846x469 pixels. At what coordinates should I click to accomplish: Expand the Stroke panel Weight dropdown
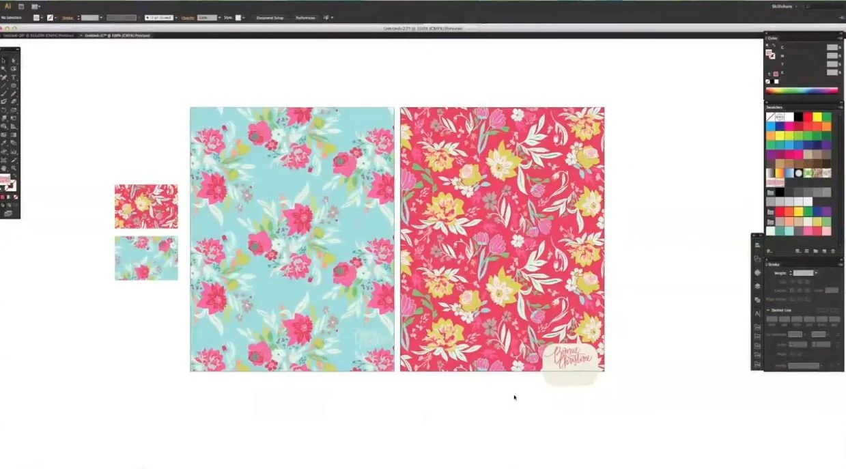click(816, 273)
